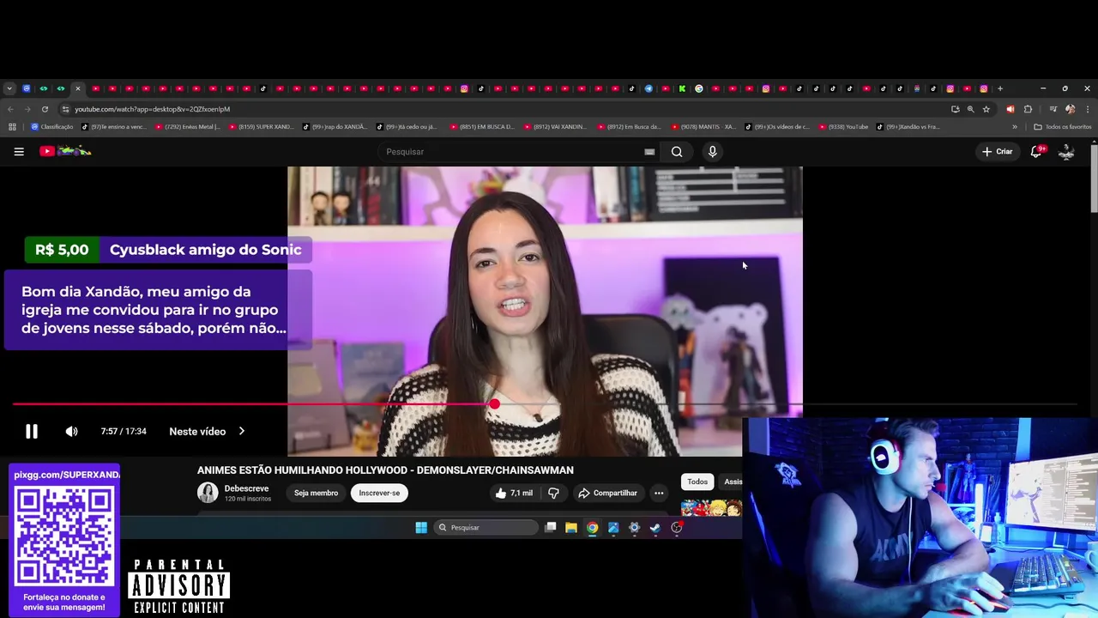
Task: Click the red video progress scrubber handle
Action: coord(495,403)
